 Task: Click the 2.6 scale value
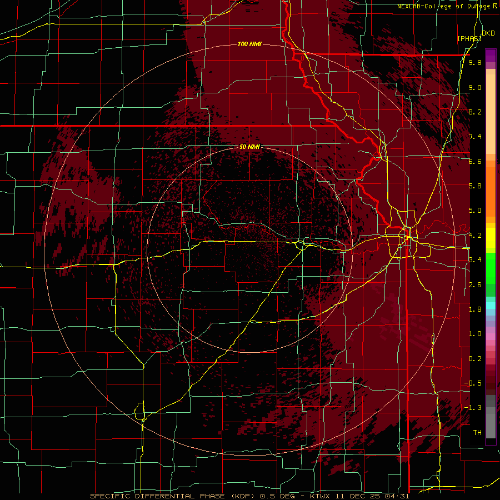pyautogui.click(x=475, y=285)
